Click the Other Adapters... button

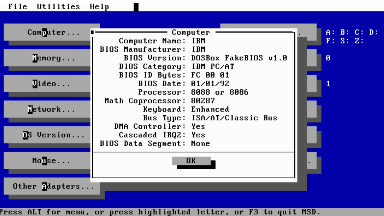[52, 186]
